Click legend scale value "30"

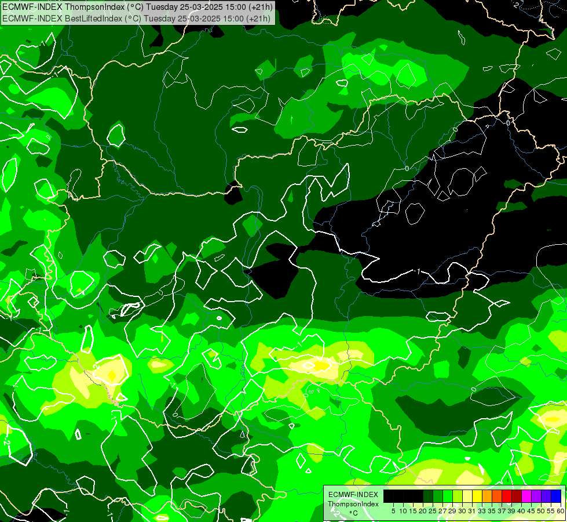[463, 511]
